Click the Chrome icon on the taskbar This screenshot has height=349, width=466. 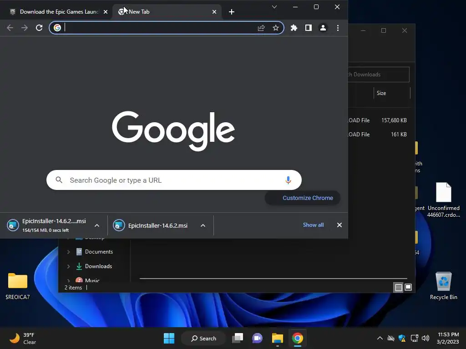tap(297, 338)
